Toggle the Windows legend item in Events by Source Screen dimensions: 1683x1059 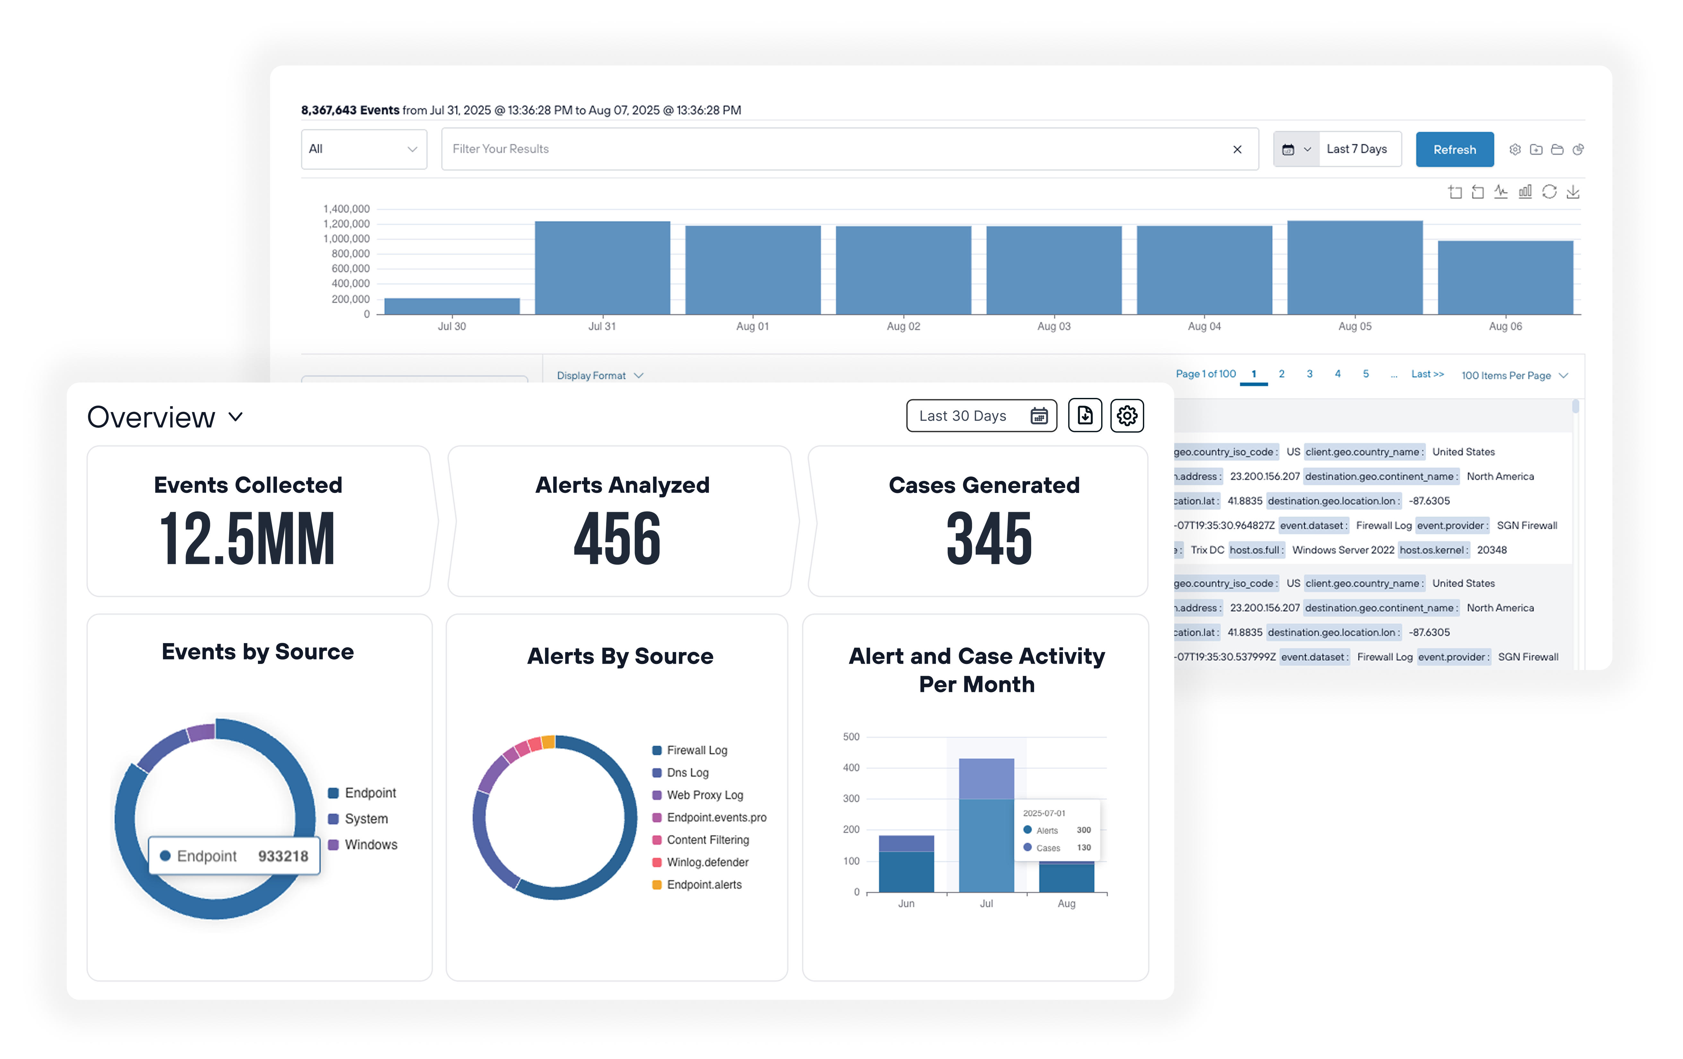(363, 844)
